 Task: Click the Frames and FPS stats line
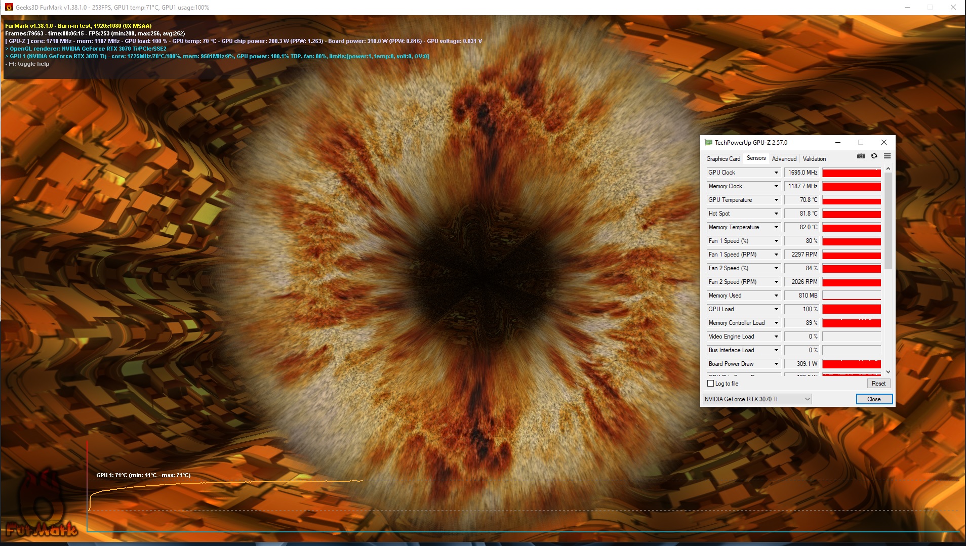95,33
